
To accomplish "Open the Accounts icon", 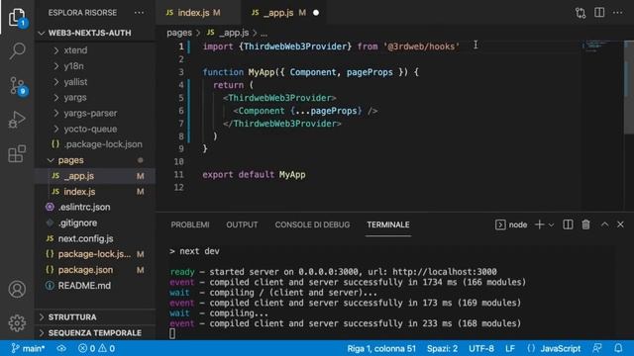I will (17, 290).
